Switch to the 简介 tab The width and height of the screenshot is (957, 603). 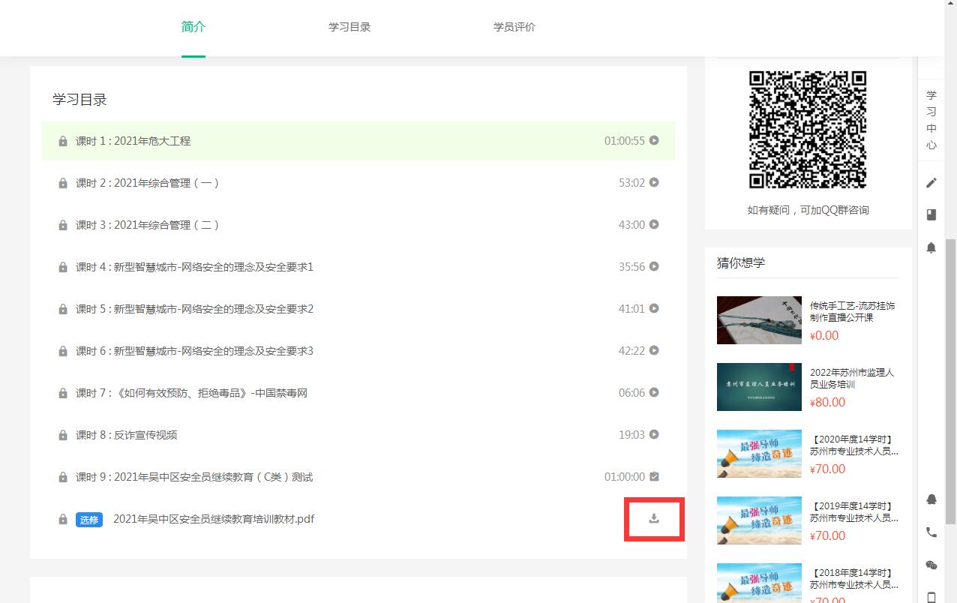coord(193,27)
